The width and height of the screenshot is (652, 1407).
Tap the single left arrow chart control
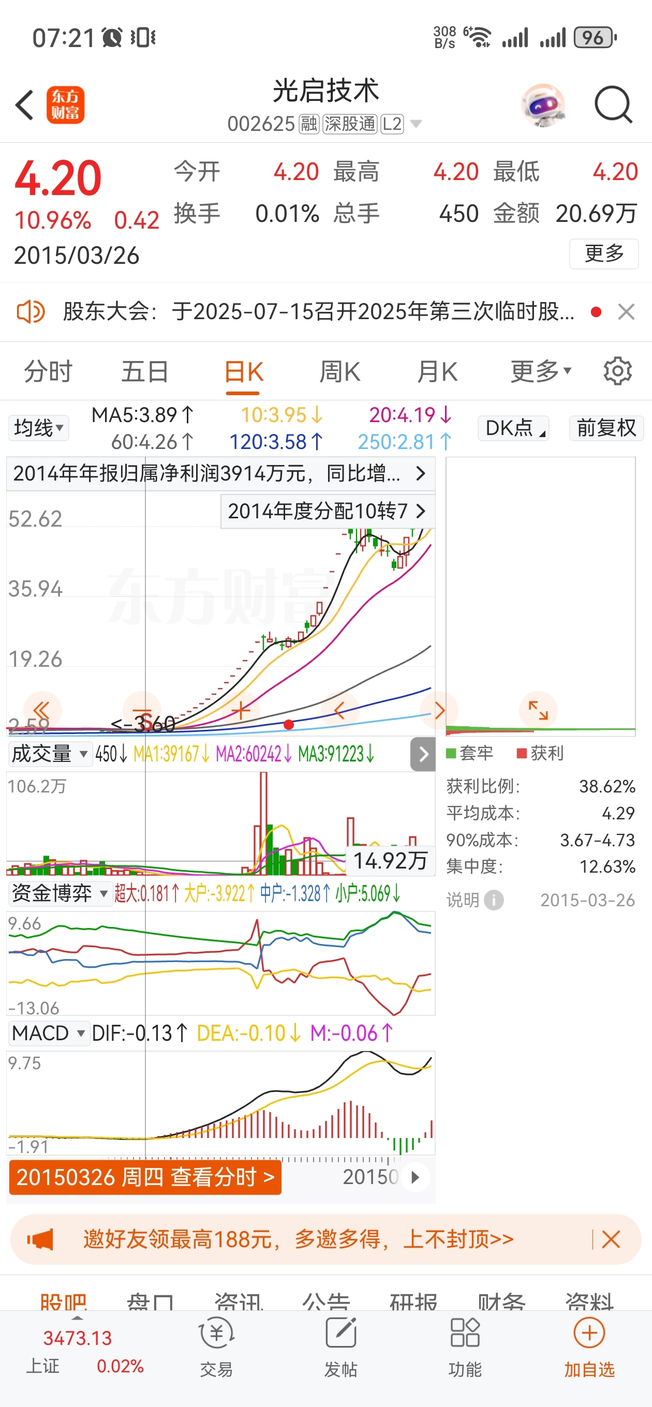click(x=339, y=710)
